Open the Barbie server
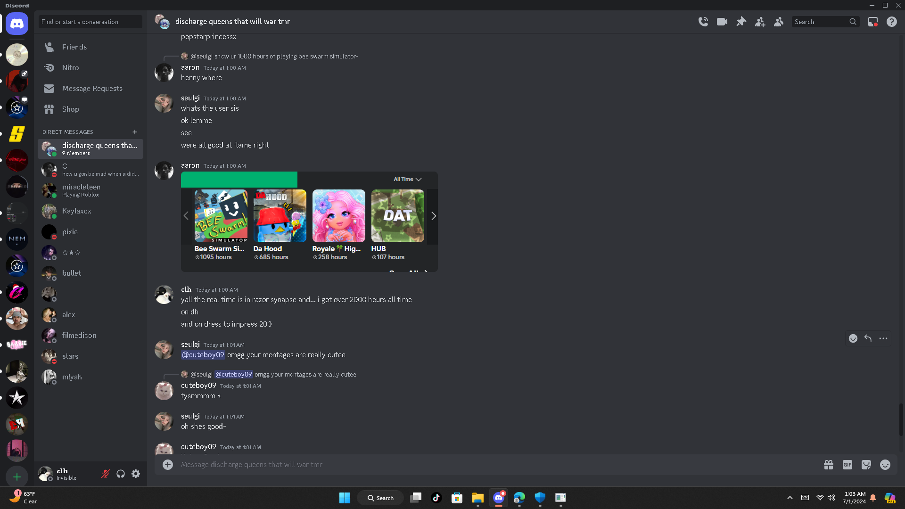 click(x=17, y=345)
